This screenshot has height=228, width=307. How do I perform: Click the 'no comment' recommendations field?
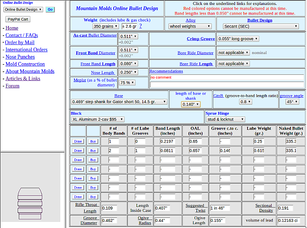pos(227,77)
